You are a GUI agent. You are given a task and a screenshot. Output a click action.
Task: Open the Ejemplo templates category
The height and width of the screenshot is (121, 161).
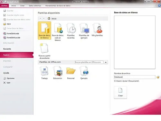click(x=84, y=73)
